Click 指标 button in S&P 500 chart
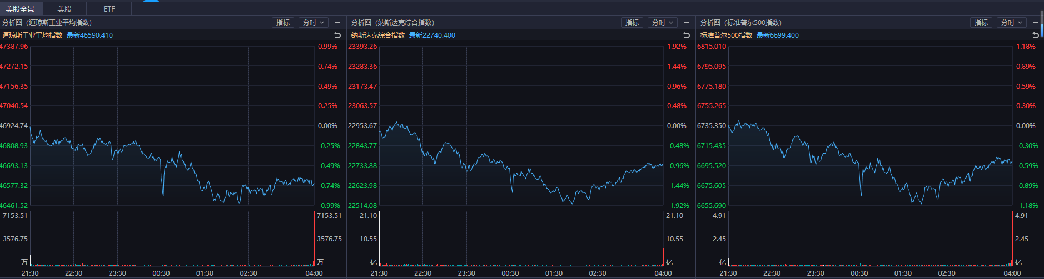1044x279 pixels. pos(981,22)
